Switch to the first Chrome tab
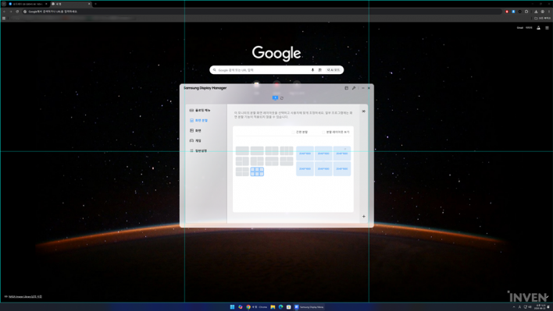 pyautogui.click(x=28, y=4)
